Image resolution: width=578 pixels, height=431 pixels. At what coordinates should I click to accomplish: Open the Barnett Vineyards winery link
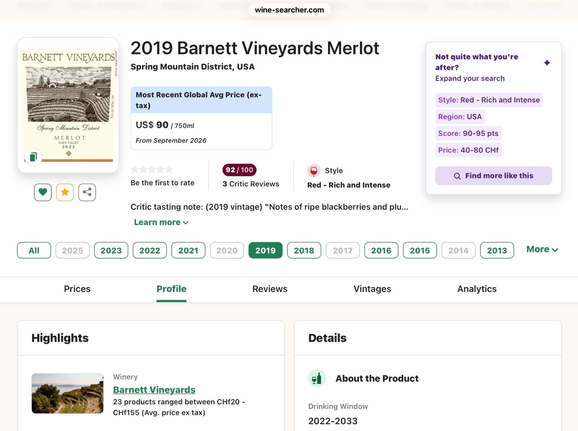click(x=154, y=390)
